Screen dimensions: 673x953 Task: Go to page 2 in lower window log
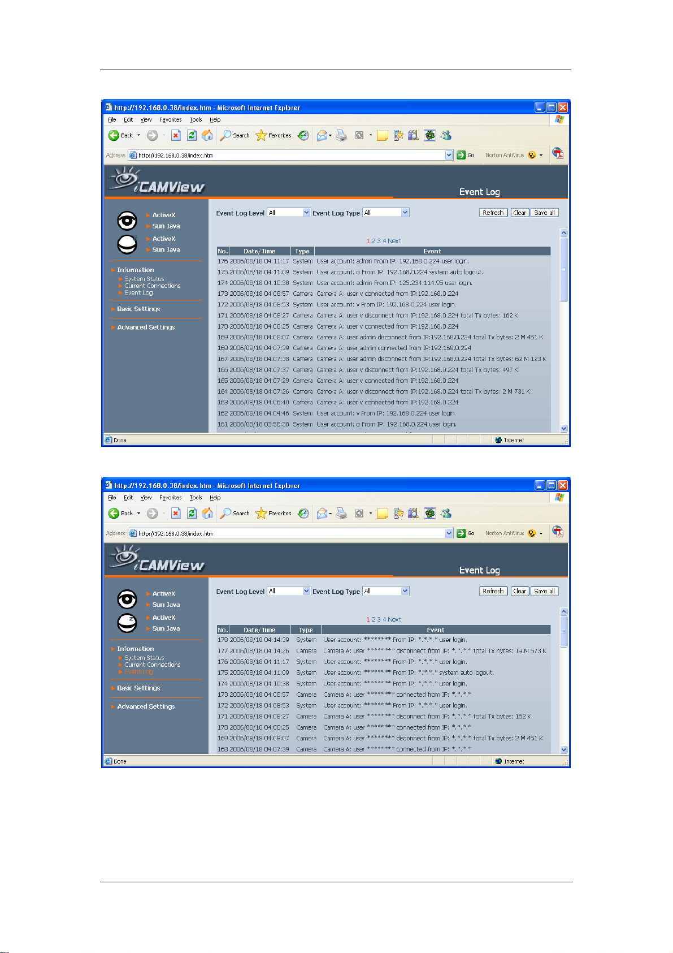pyautogui.click(x=374, y=619)
